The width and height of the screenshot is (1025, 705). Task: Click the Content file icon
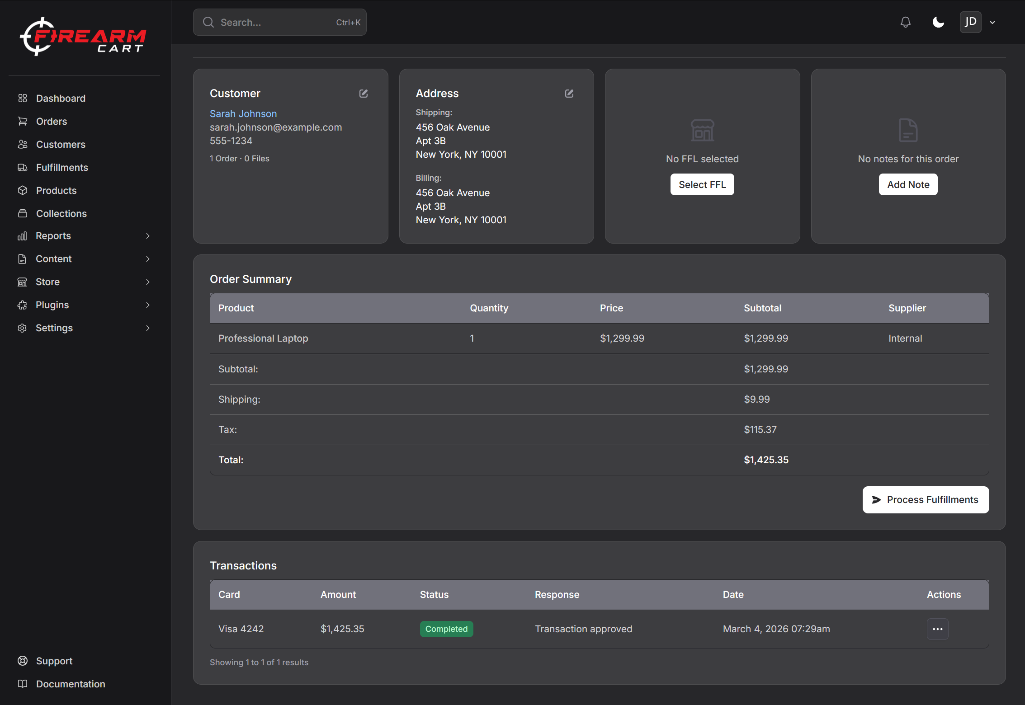coord(22,259)
